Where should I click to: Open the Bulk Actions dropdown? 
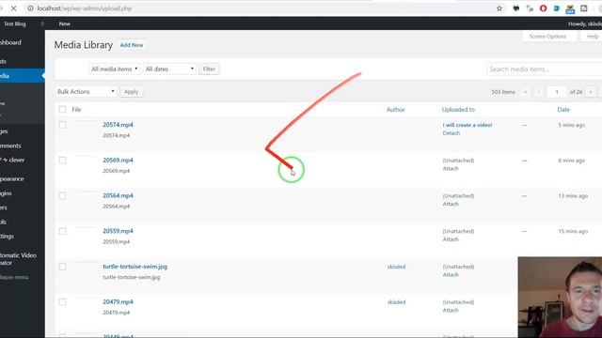[x=86, y=92]
